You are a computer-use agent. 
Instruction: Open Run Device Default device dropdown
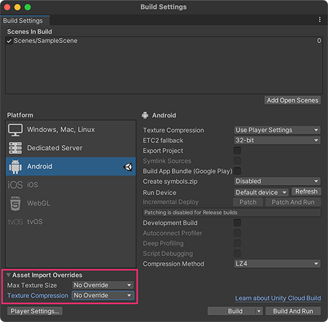pos(261,192)
